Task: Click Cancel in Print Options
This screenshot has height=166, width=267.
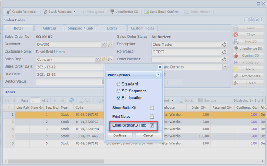Action: (x=148, y=135)
